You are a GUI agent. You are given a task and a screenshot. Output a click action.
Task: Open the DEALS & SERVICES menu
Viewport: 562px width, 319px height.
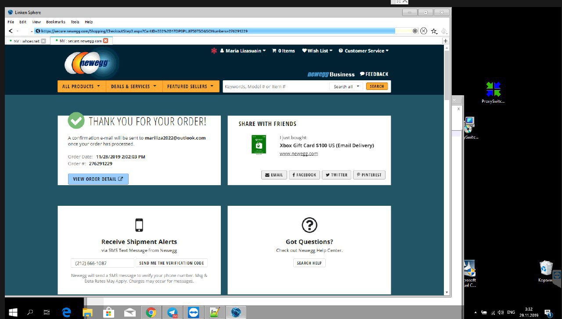point(134,86)
